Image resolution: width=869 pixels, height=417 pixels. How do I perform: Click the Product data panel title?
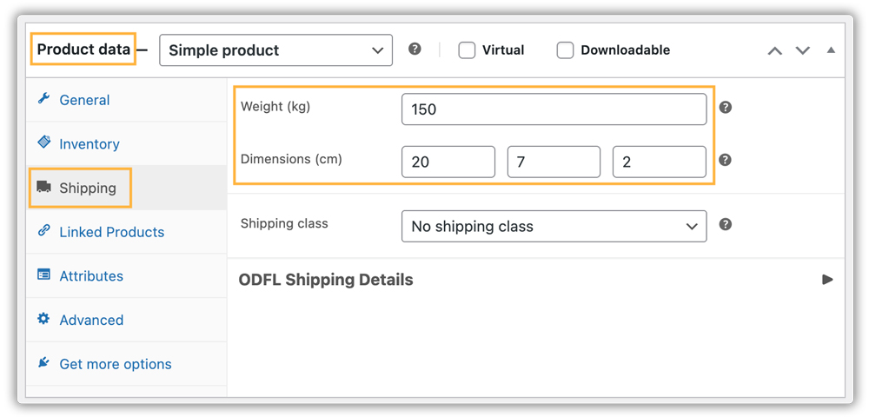pos(83,50)
